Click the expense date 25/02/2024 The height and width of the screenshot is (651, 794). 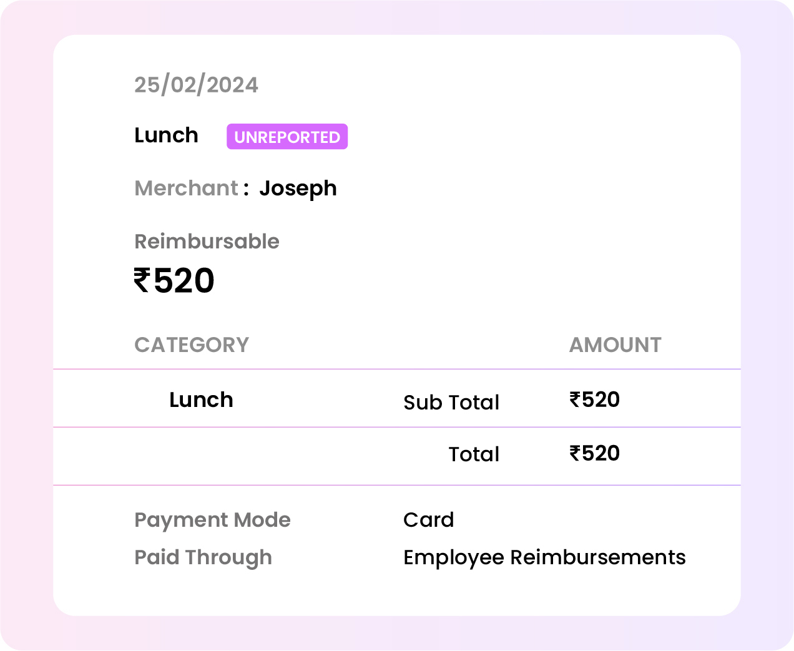point(196,85)
